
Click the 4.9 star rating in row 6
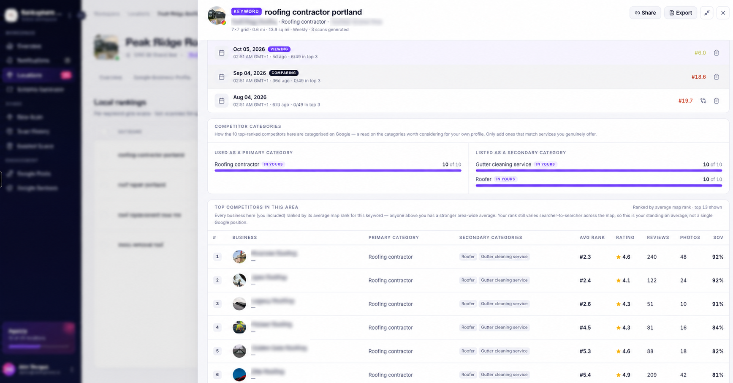(x=623, y=375)
